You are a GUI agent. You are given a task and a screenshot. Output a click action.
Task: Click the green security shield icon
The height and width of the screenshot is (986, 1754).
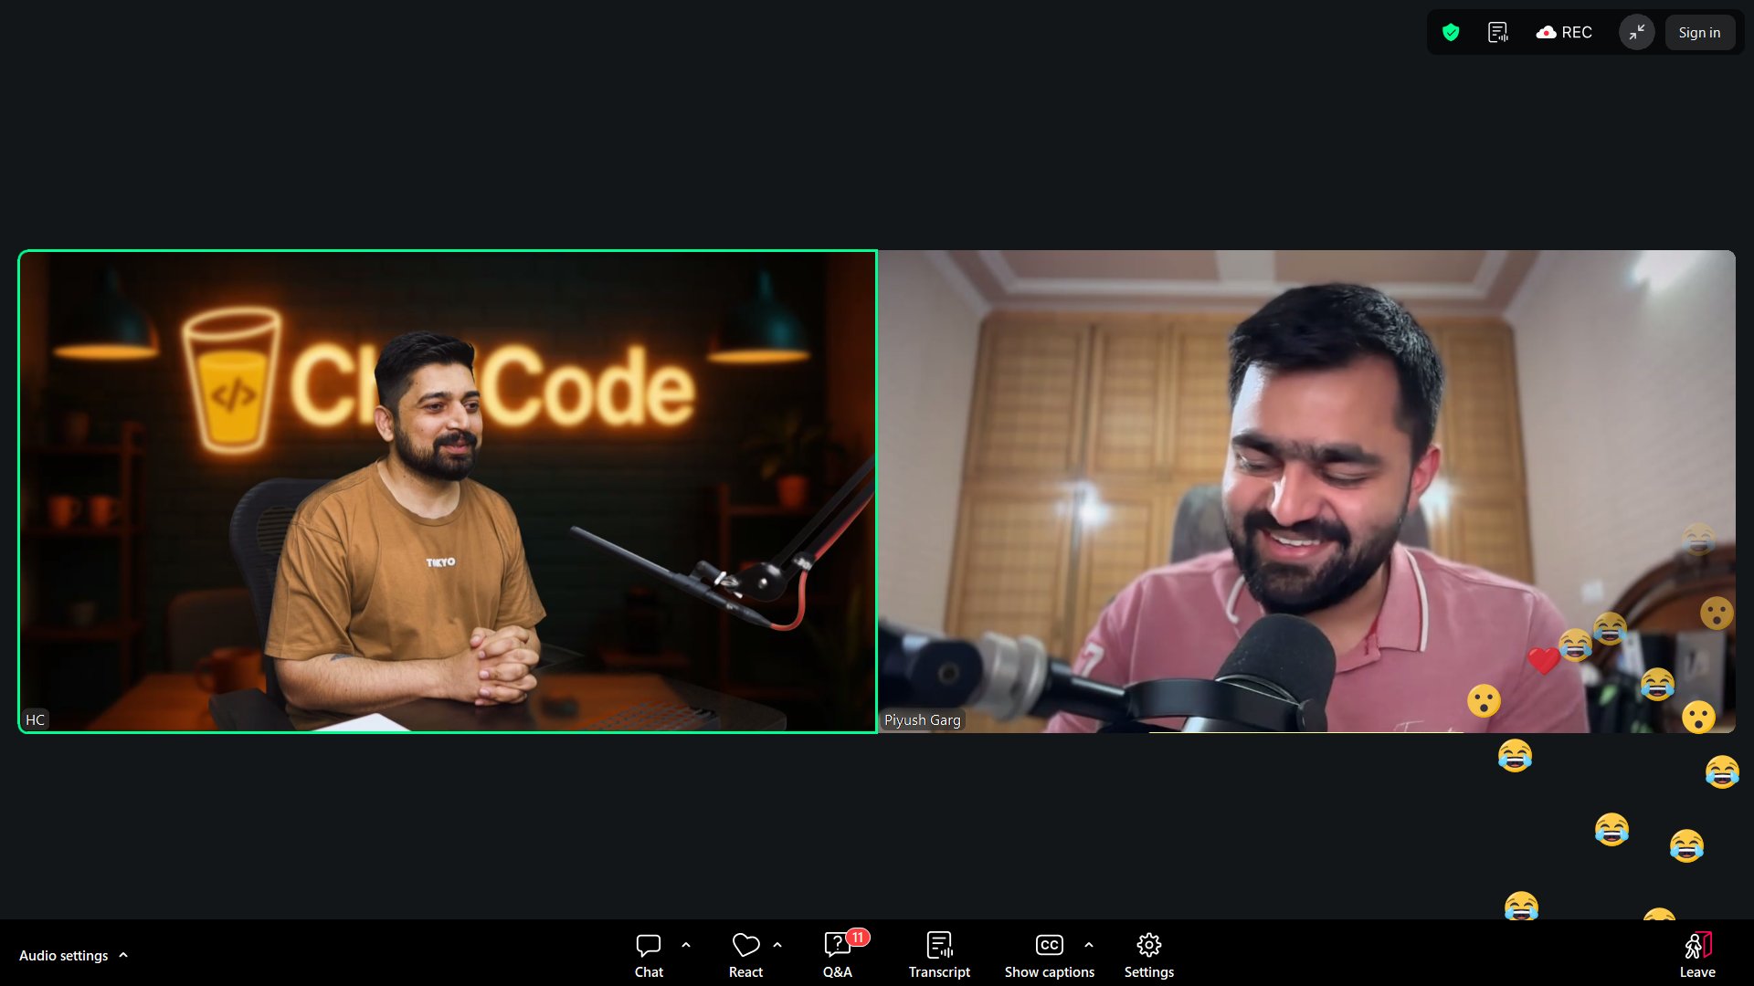click(x=1451, y=33)
